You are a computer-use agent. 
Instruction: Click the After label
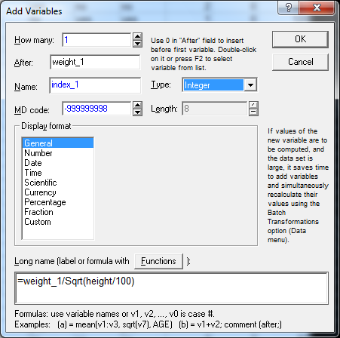(x=23, y=63)
